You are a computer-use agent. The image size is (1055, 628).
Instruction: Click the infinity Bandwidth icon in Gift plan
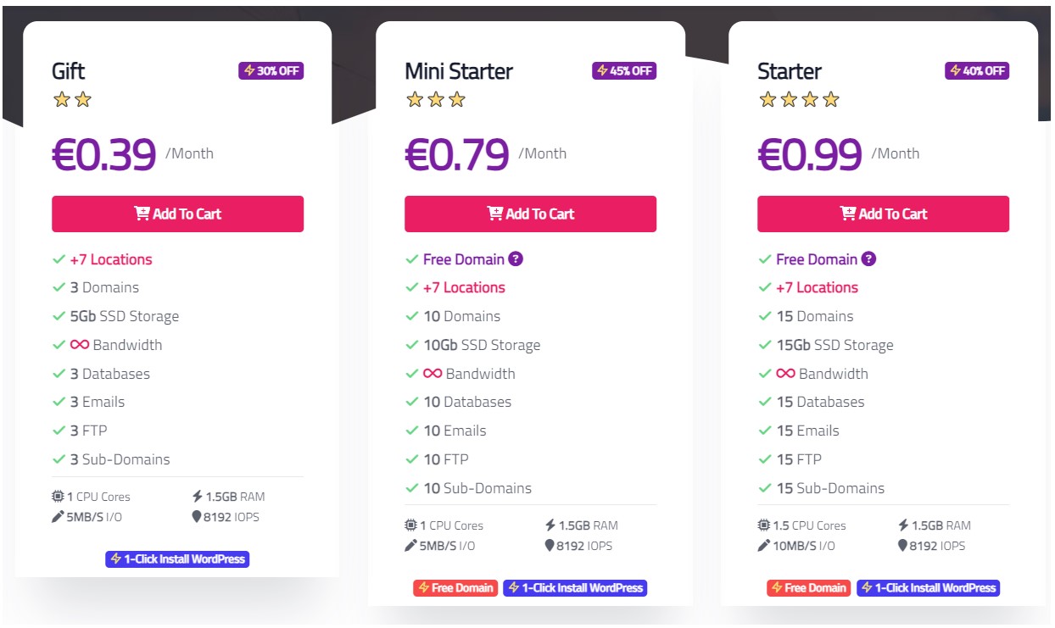click(x=80, y=345)
